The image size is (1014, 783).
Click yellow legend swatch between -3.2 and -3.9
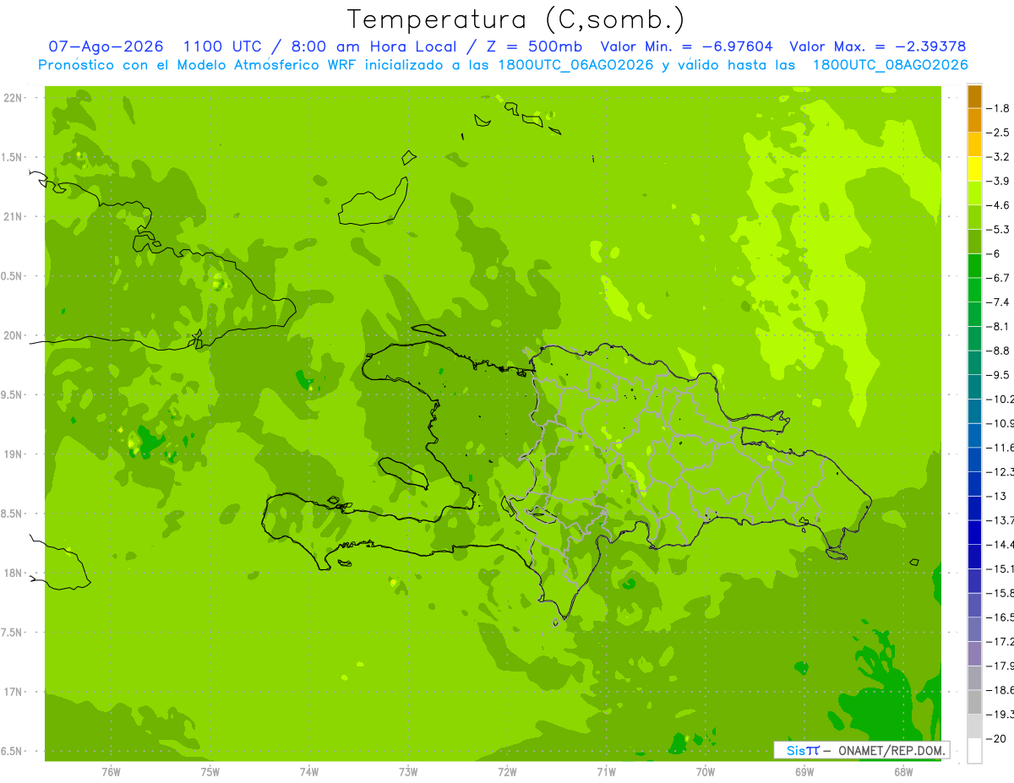[x=974, y=169]
